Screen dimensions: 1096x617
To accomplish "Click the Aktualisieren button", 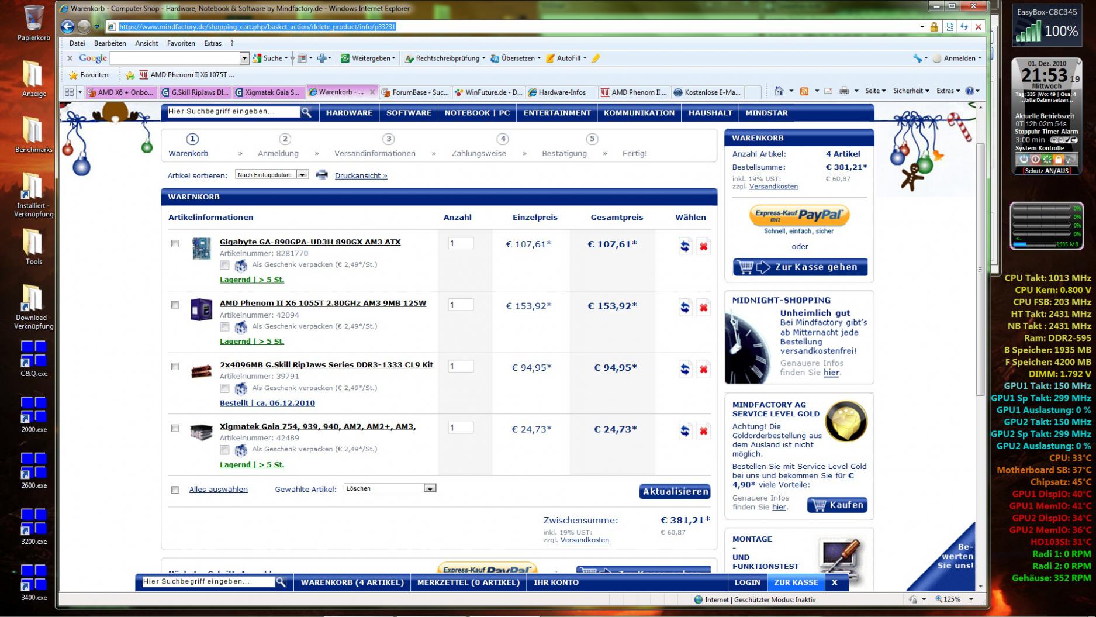I will pos(675,491).
